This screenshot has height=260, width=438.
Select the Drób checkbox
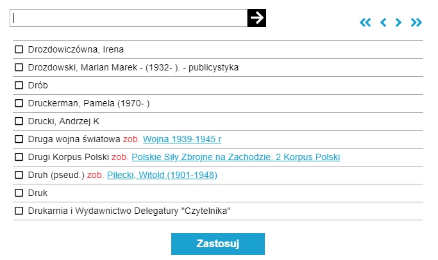(x=19, y=85)
